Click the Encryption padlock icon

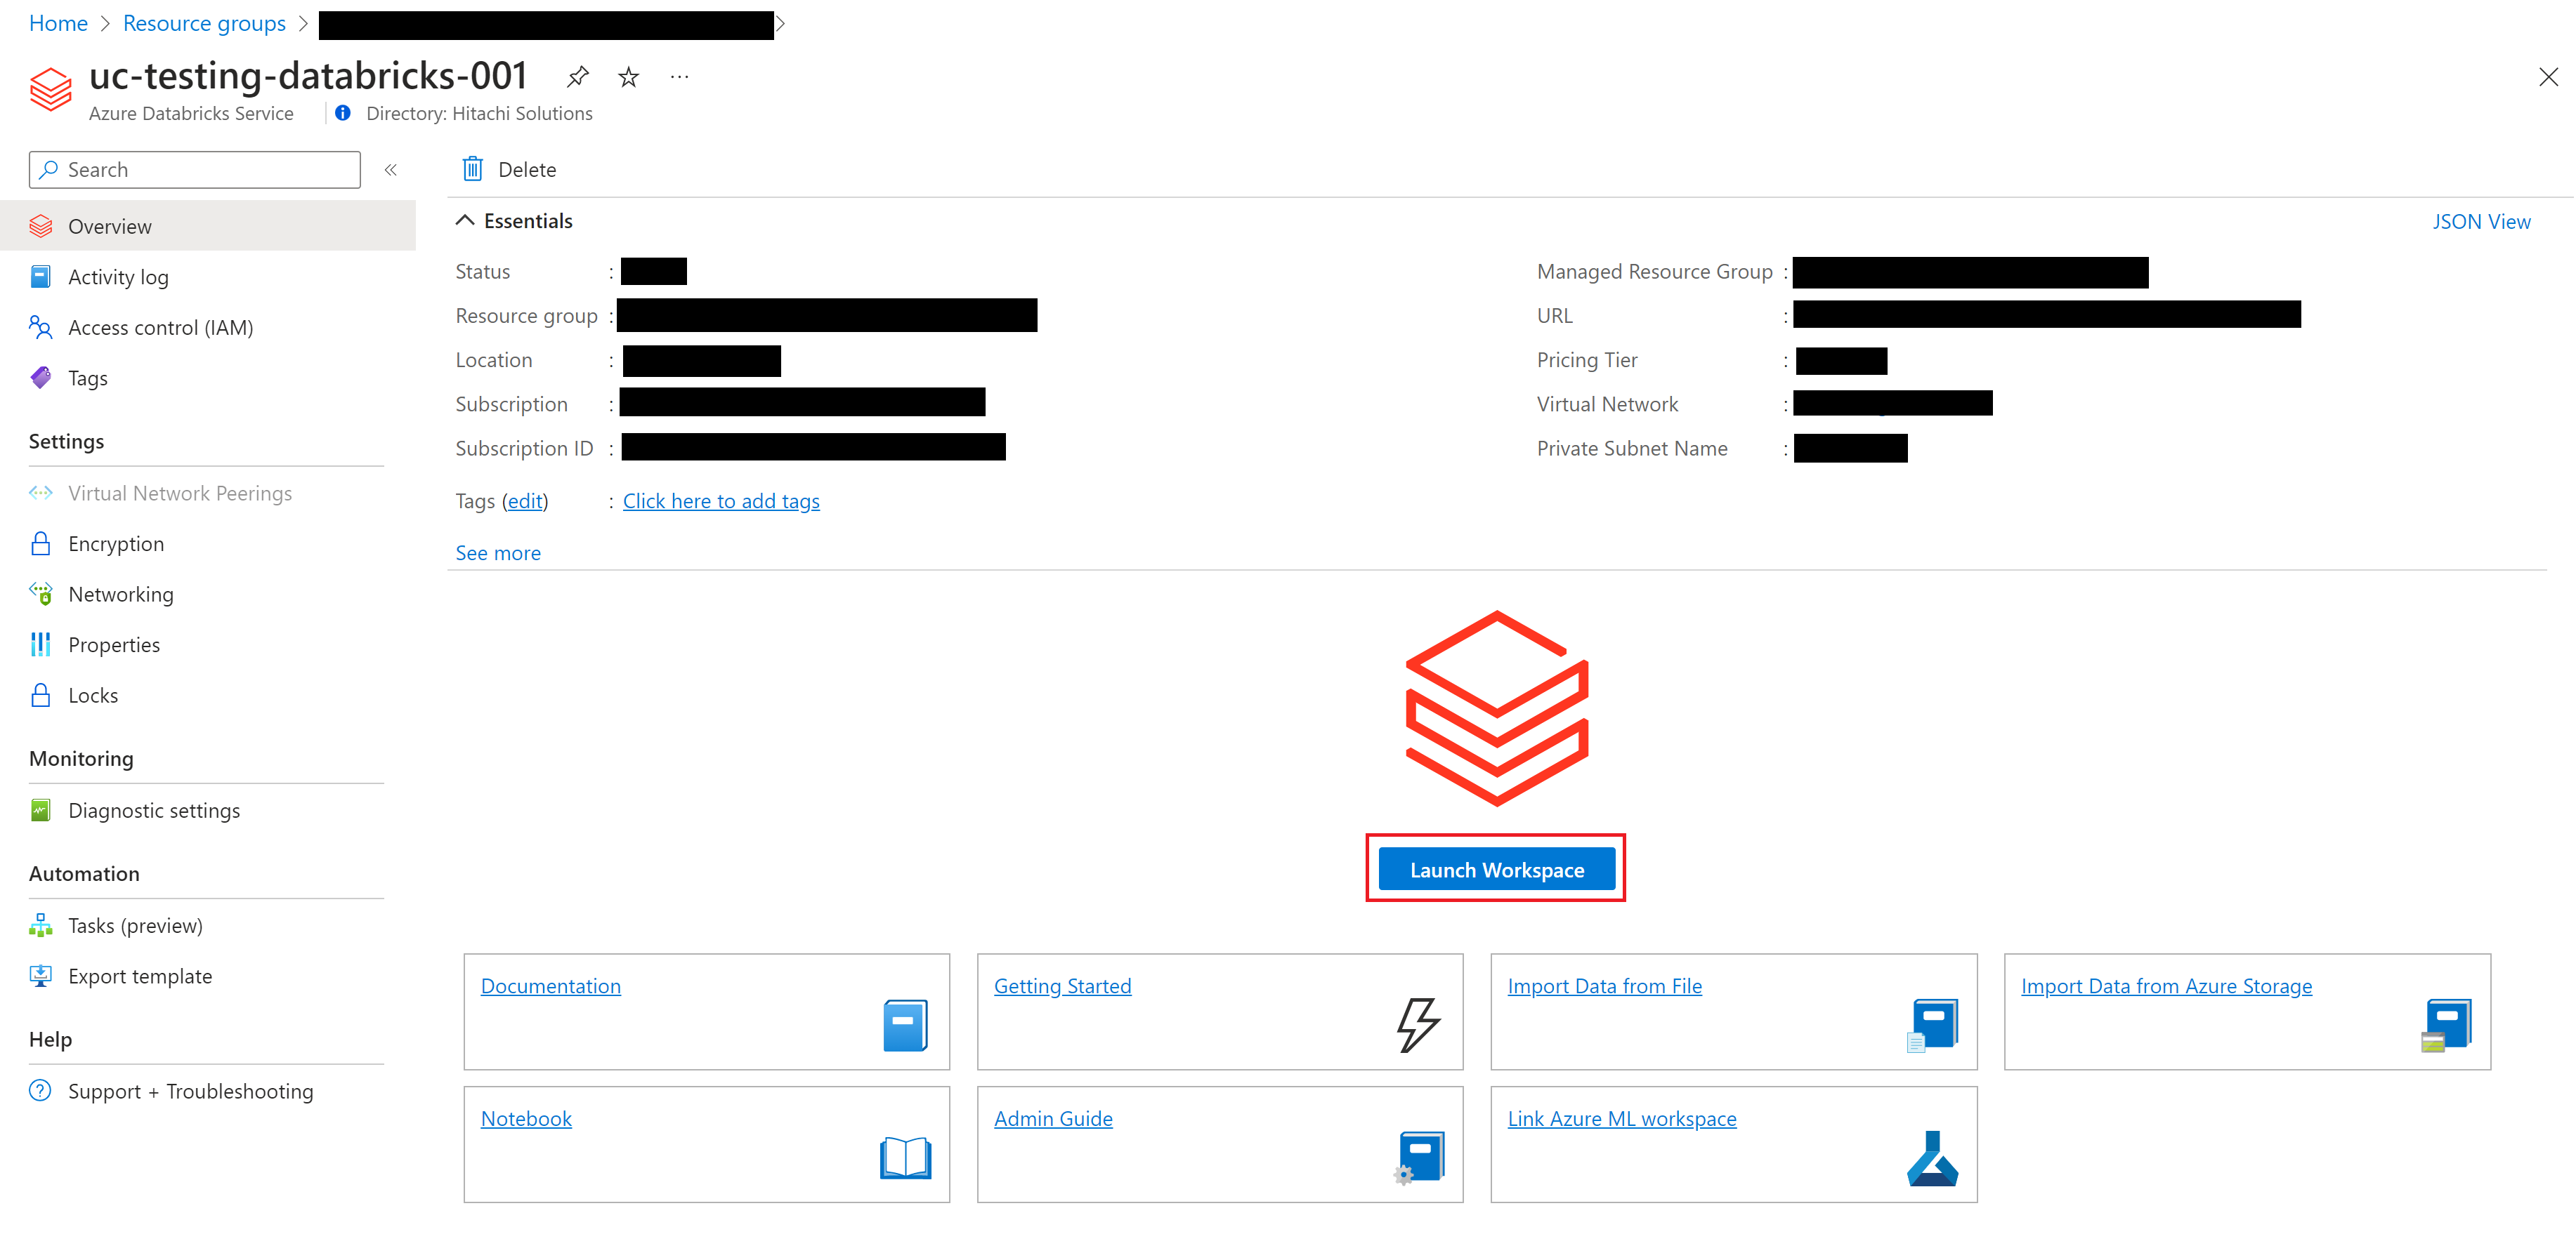[41, 543]
